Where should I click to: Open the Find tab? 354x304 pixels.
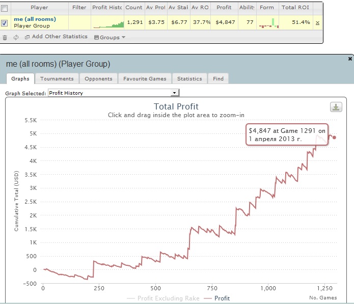tap(218, 78)
